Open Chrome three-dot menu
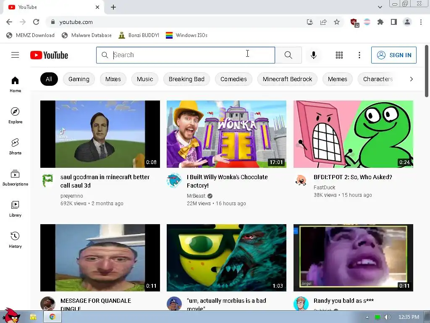Image resolution: width=430 pixels, height=323 pixels. [x=421, y=22]
